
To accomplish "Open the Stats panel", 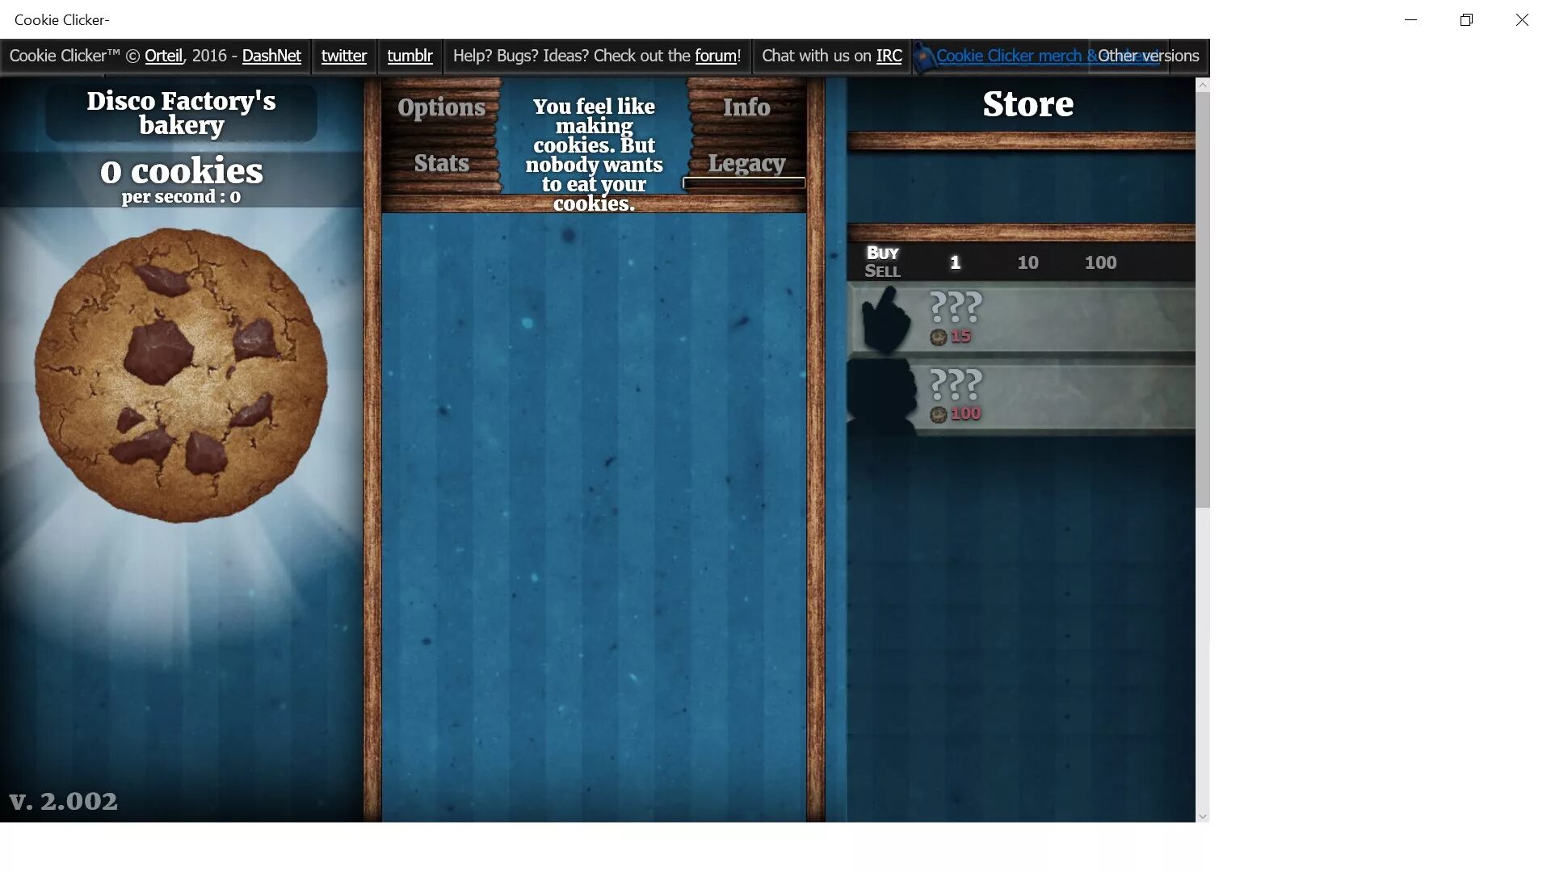I will click(x=441, y=163).
